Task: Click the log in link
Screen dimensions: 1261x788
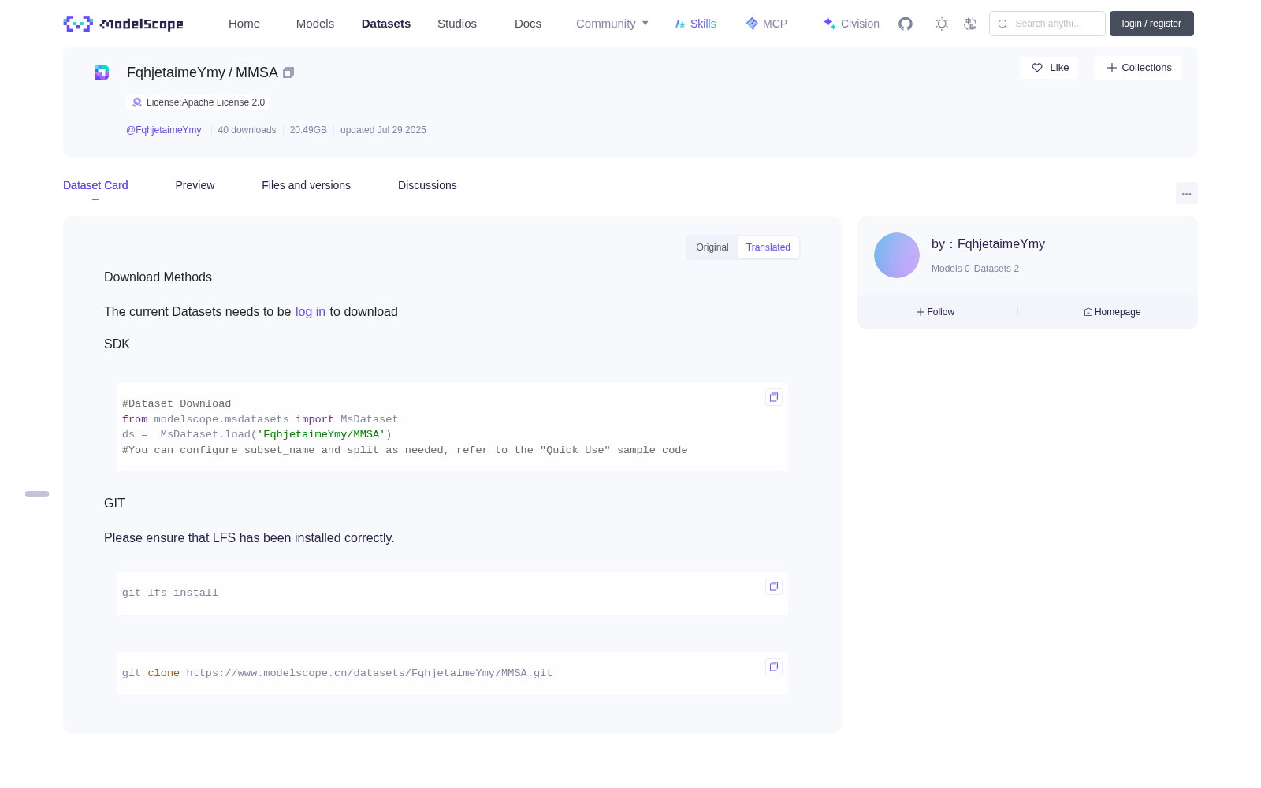Action: 311,312
